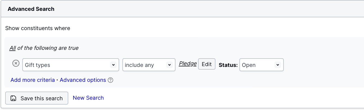
Task: Click the underlined Pledge value
Action: [x=188, y=64]
